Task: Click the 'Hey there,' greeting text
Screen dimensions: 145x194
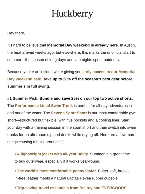Action: pos(16,33)
